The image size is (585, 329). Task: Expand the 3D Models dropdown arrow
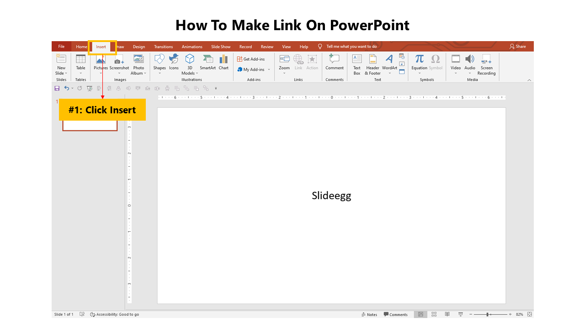pos(197,73)
